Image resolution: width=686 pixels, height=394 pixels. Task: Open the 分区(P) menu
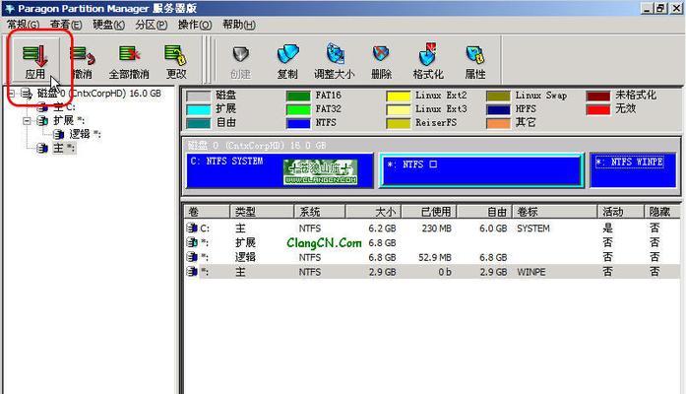(151, 25)
